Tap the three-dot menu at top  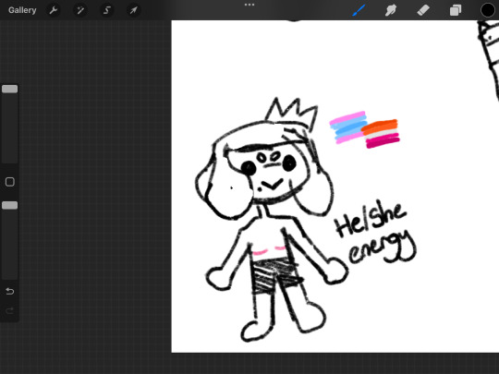249,5
